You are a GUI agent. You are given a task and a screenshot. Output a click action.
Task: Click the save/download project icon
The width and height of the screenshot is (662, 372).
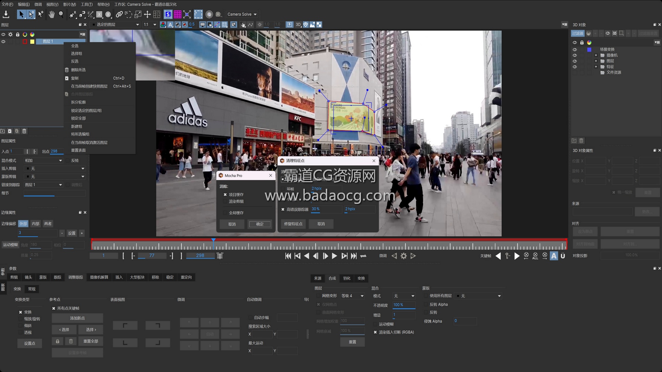pyautogui.click(x=6, y=14)
